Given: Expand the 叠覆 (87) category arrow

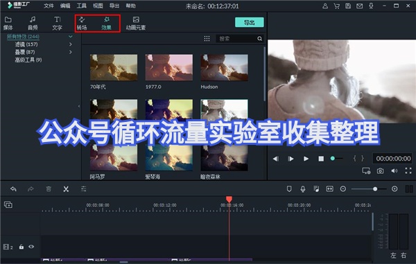Looking at the screenshot, I should coord(71,52).
